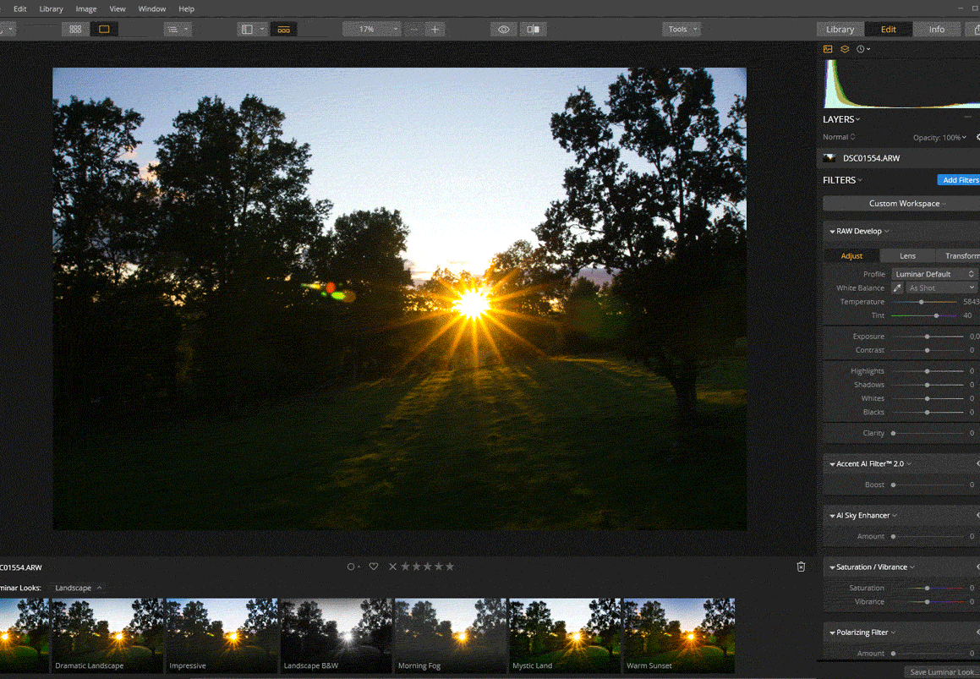980x679 pixels.
Task: Open the Tools dropdown
Action: 682,29
